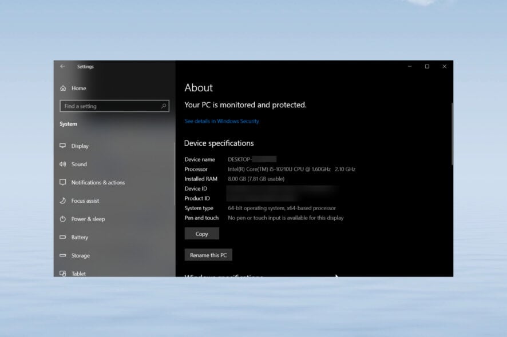The image size is (507, 337).
Task: Maximize the Settings window
Action: point(427,66)
